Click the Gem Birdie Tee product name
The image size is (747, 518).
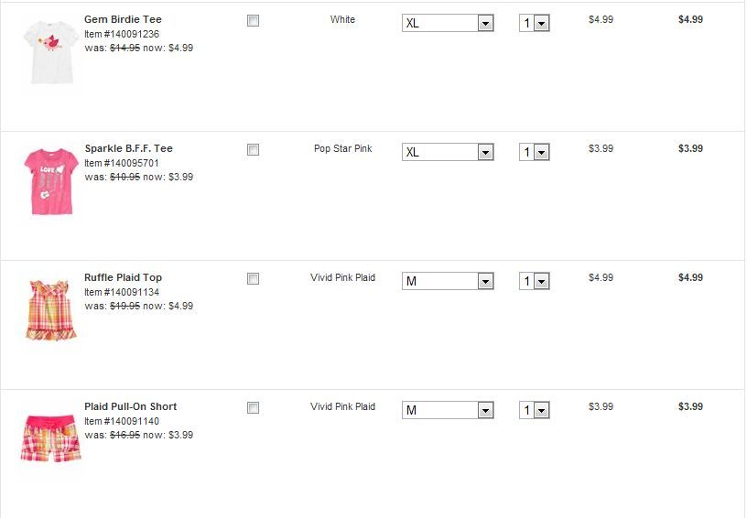(x=123, y=19)
